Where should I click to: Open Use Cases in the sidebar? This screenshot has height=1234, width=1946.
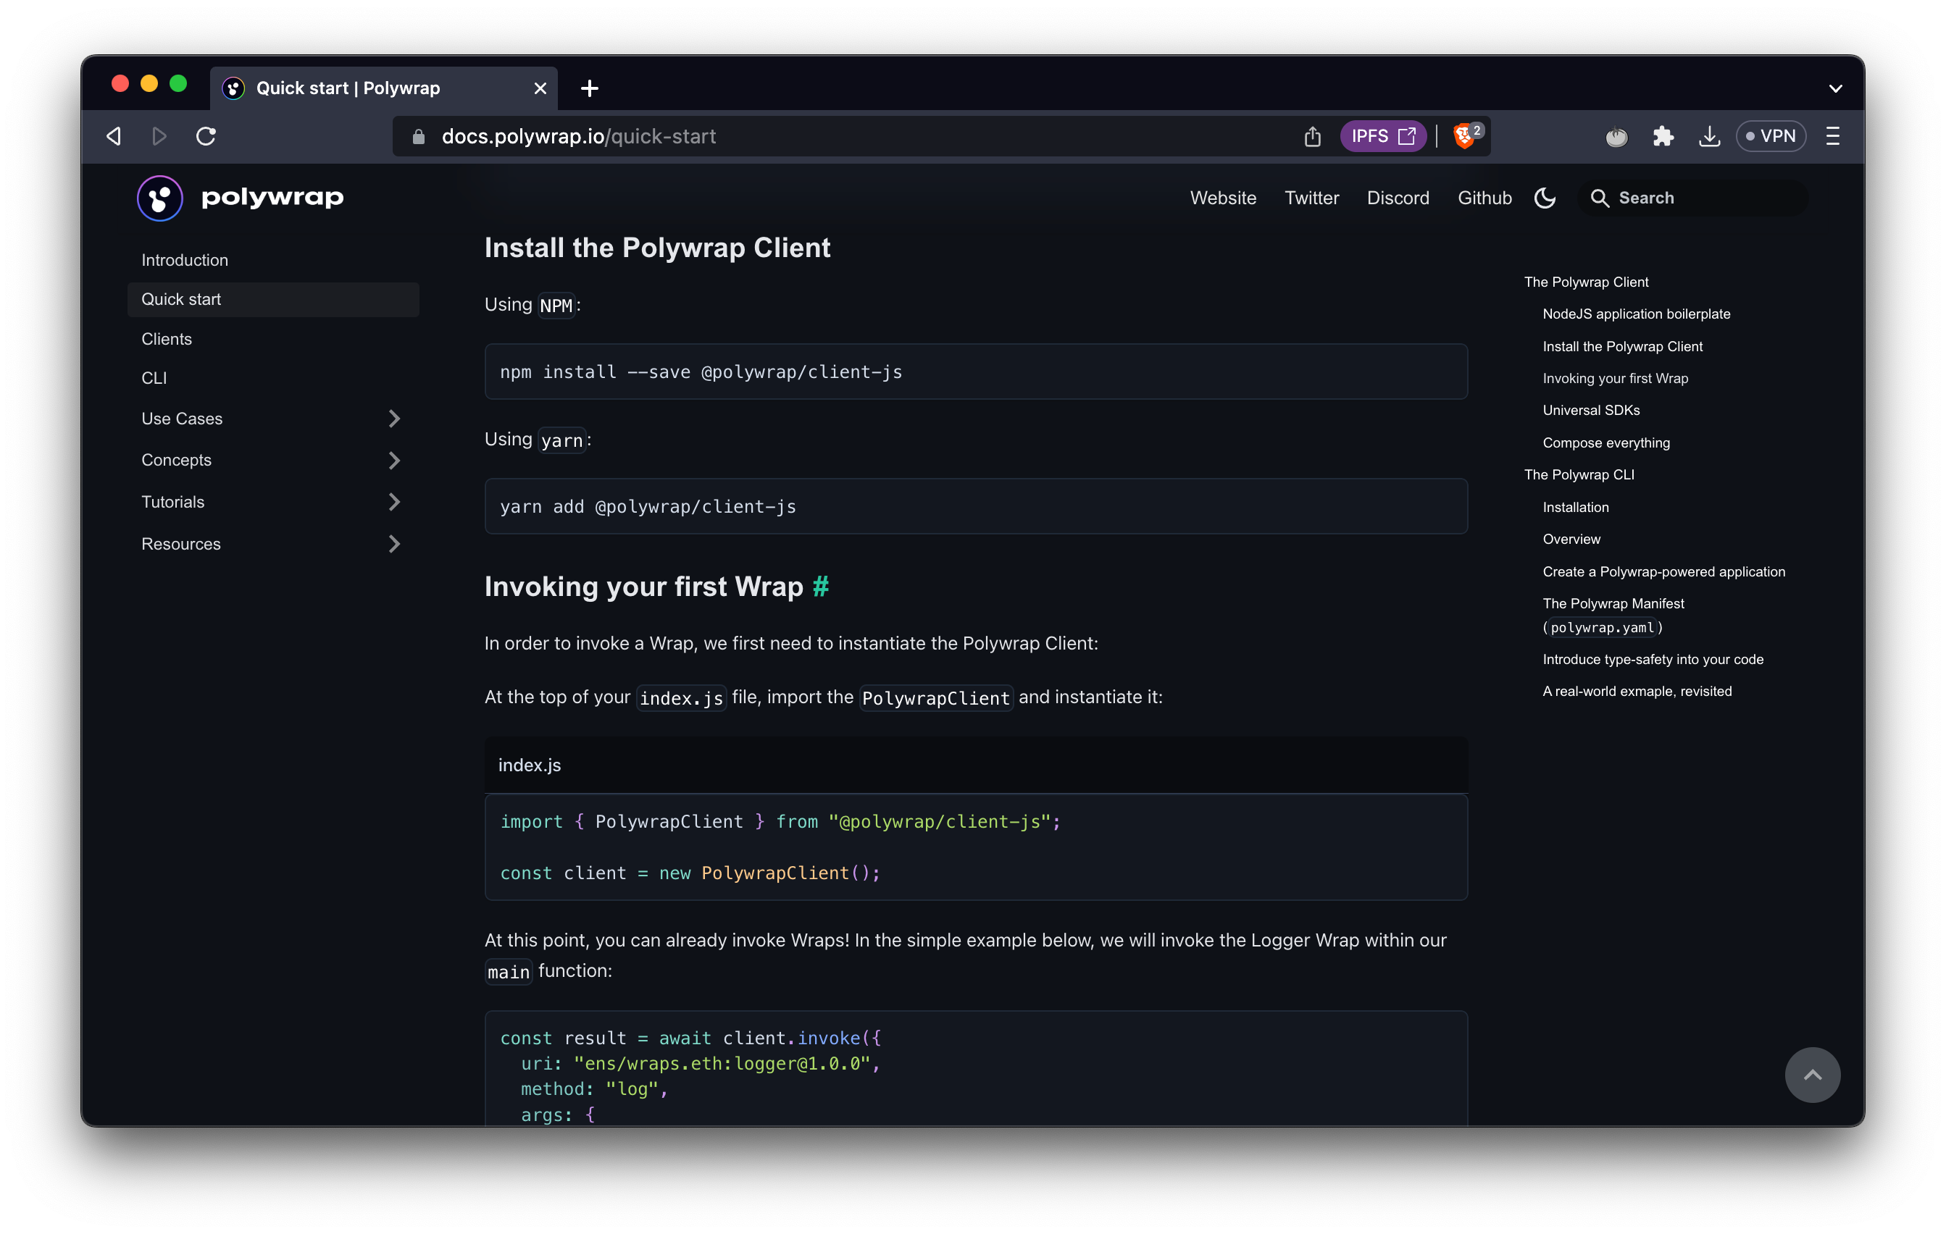click(x=182, y=419)
